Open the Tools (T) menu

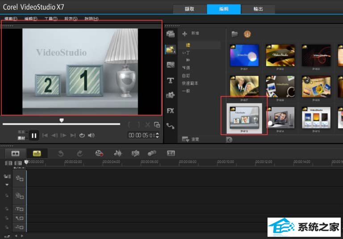(51, 19)
